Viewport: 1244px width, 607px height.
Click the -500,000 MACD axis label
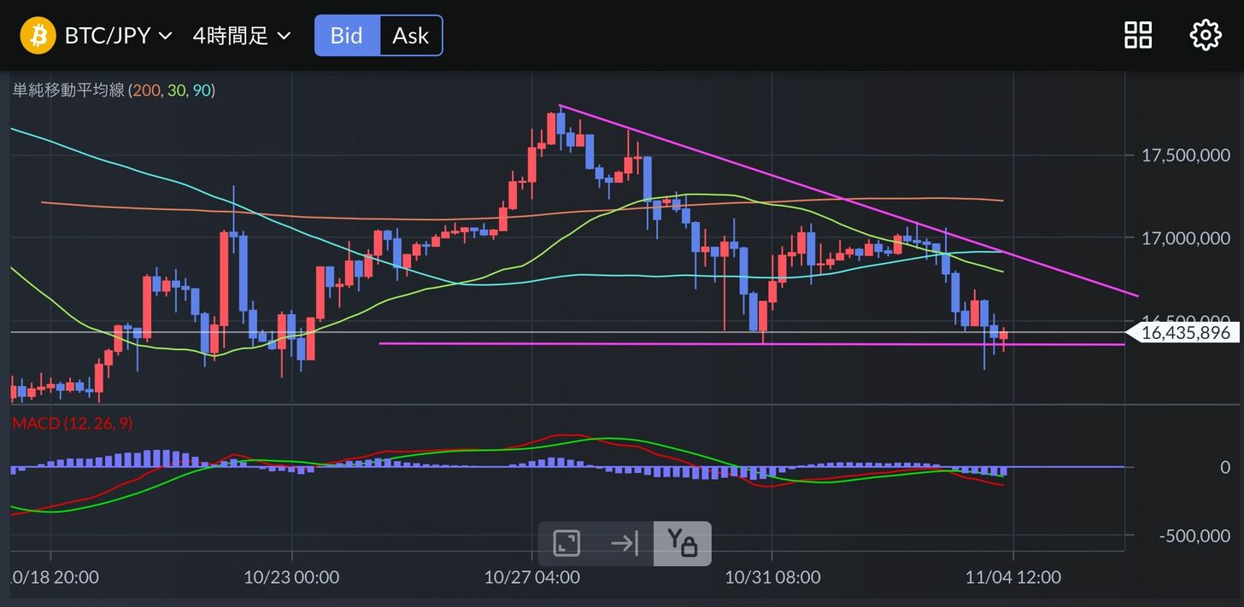[1194, 535]
